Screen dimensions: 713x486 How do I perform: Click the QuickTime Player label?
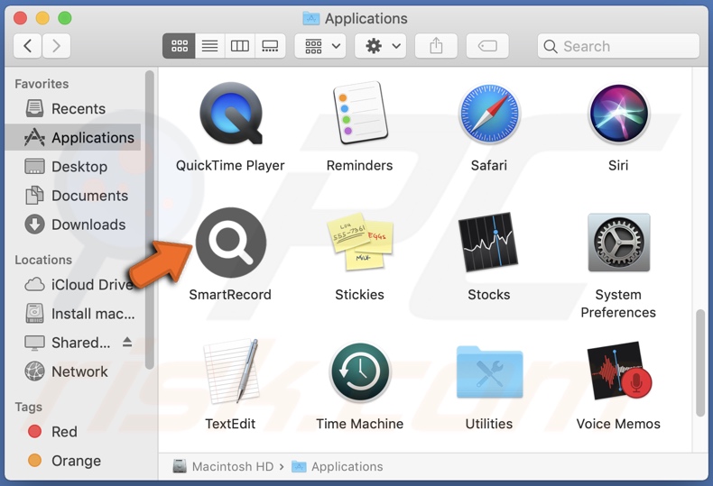click(x=230, y=165)
